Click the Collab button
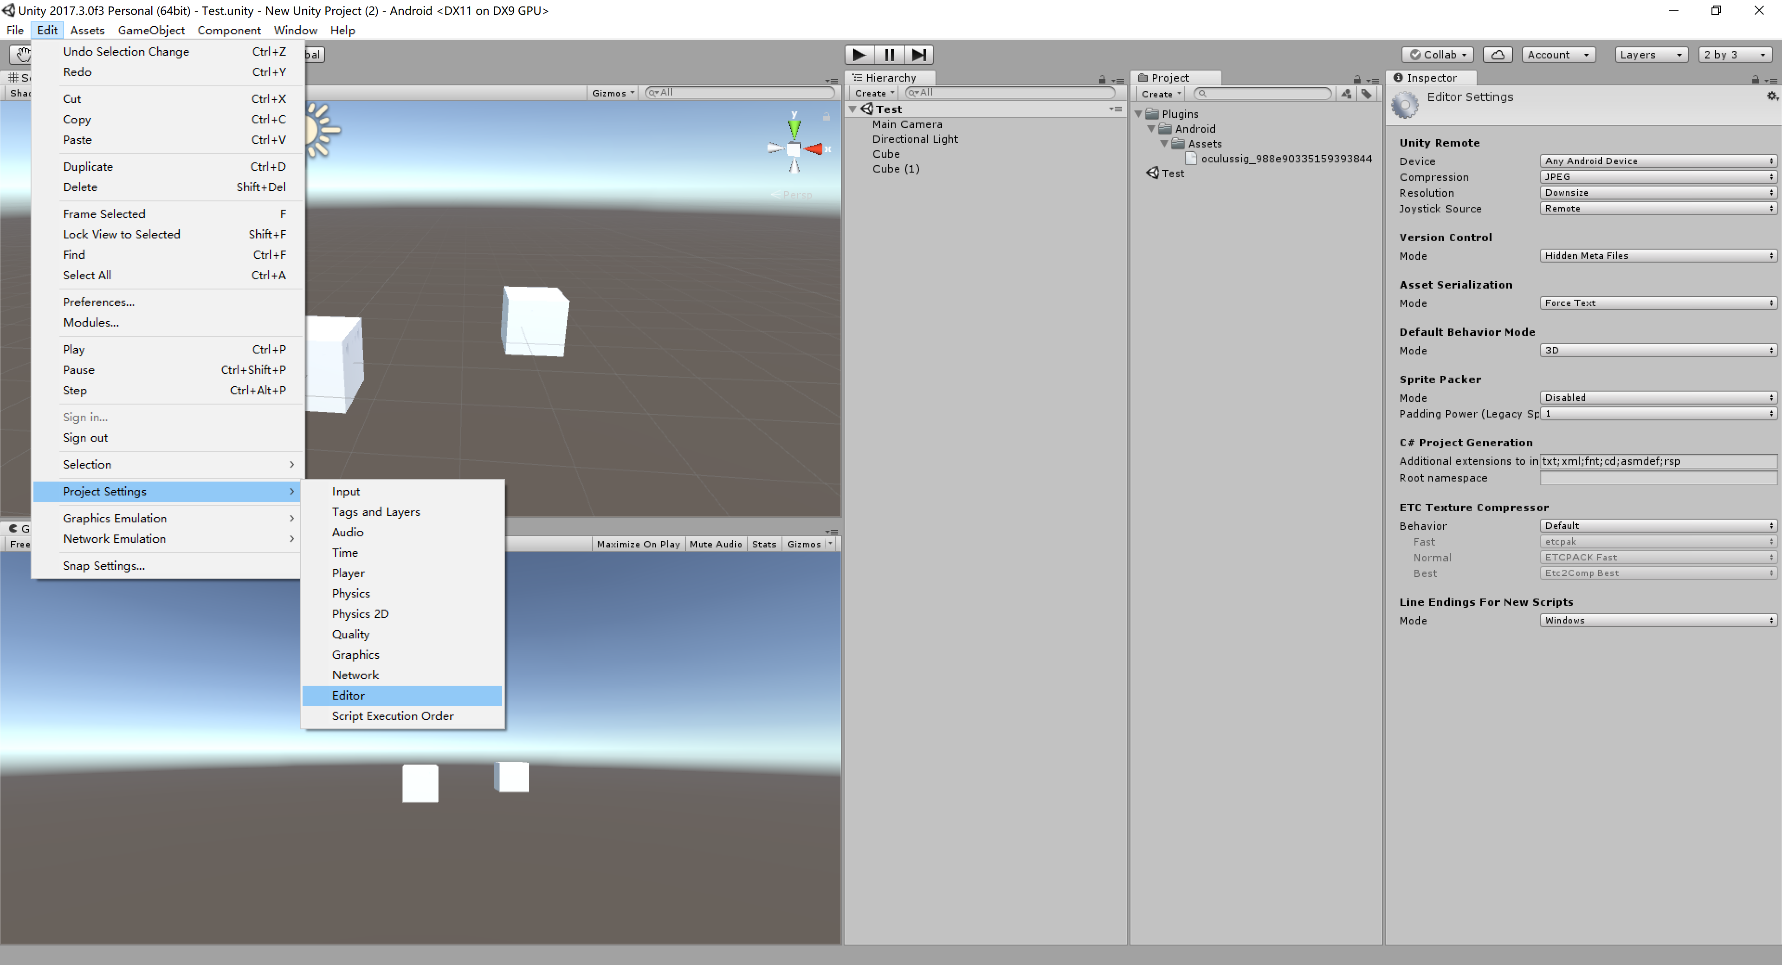Image resolution: width=1782 pixels, height=965 pixels. pos(1438,55)
